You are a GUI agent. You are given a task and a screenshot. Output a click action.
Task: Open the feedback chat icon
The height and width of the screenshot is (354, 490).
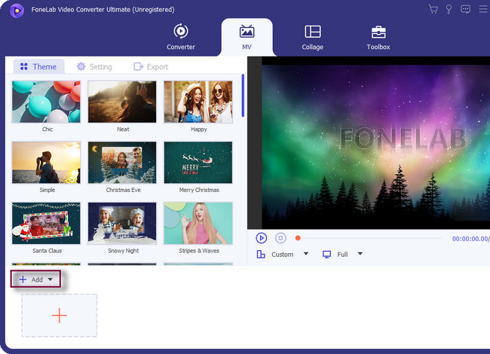(x=465, y=9)
